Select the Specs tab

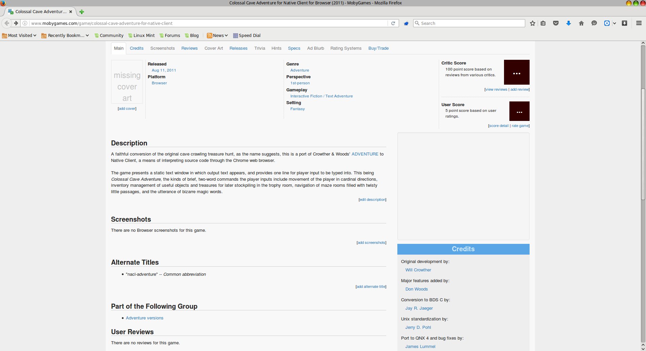pos(294,48)
